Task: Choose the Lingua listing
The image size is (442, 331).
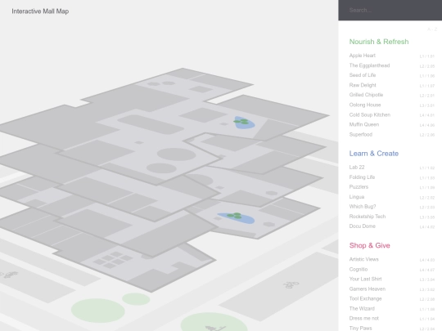Action: 392,197
